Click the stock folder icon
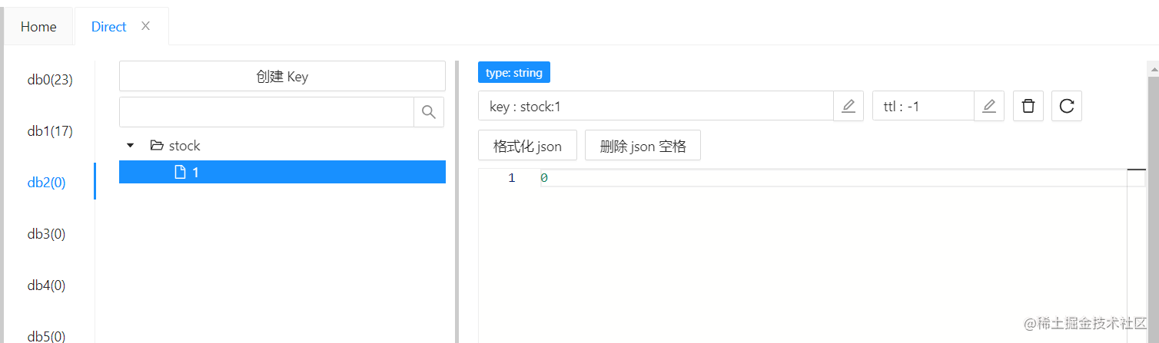This screenshot has width=1159, height=343. [157, 146]
